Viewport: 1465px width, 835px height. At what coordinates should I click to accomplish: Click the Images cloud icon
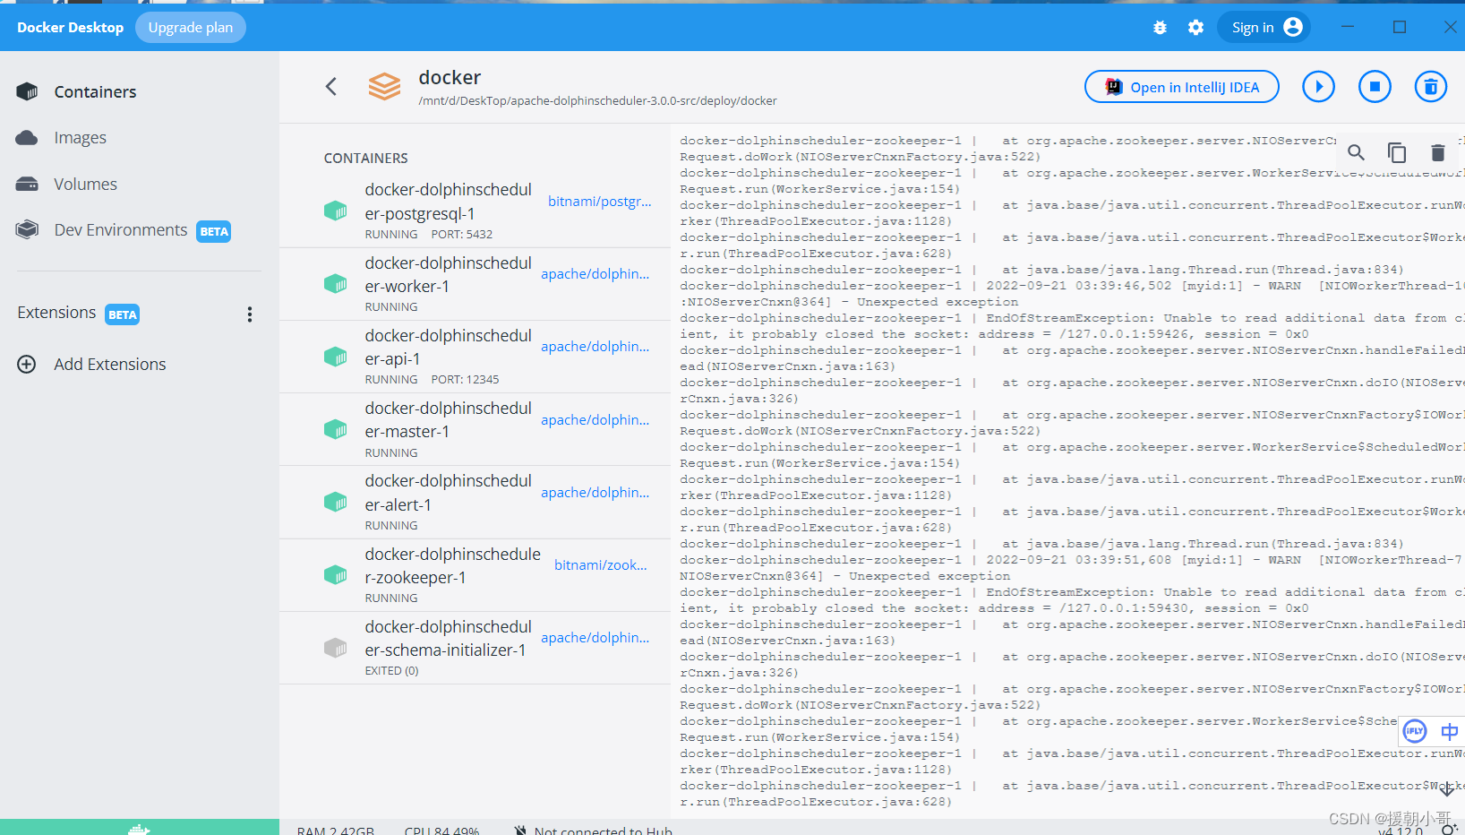pyautogui.click(x=28, y=137)
